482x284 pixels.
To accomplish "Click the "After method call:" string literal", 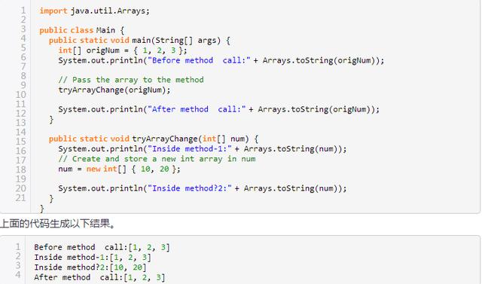I will [x=197, y=109].
